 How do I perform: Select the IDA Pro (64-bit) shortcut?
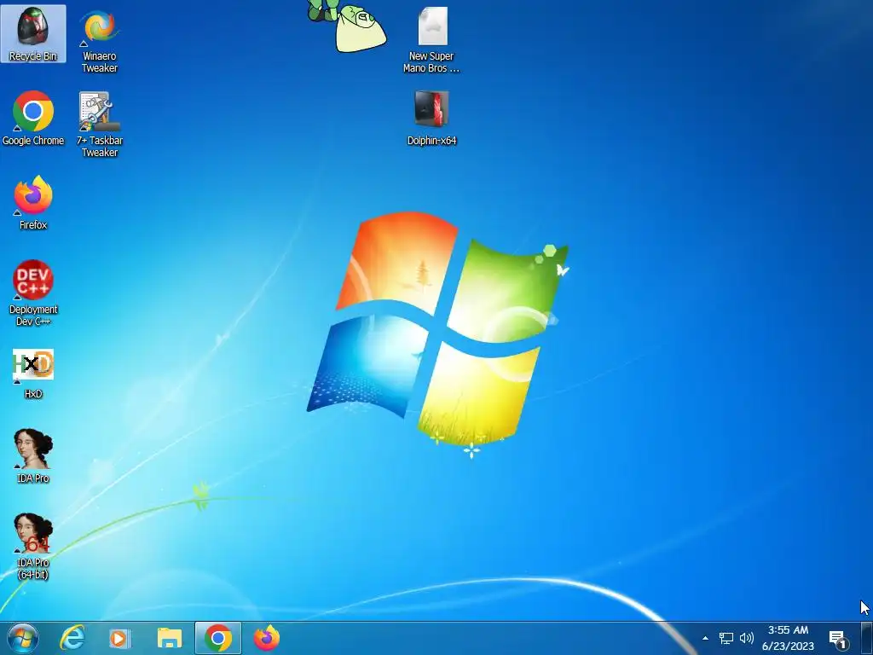tap(33, 547)
